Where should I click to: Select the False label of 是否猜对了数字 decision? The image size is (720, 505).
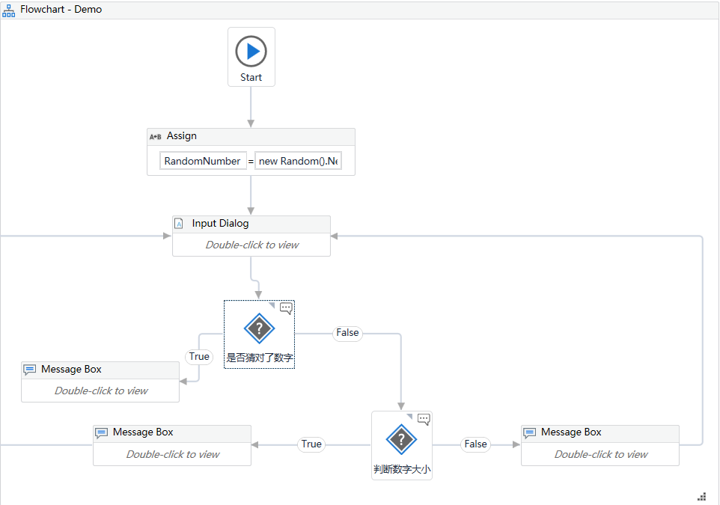[x=347, y=333]
